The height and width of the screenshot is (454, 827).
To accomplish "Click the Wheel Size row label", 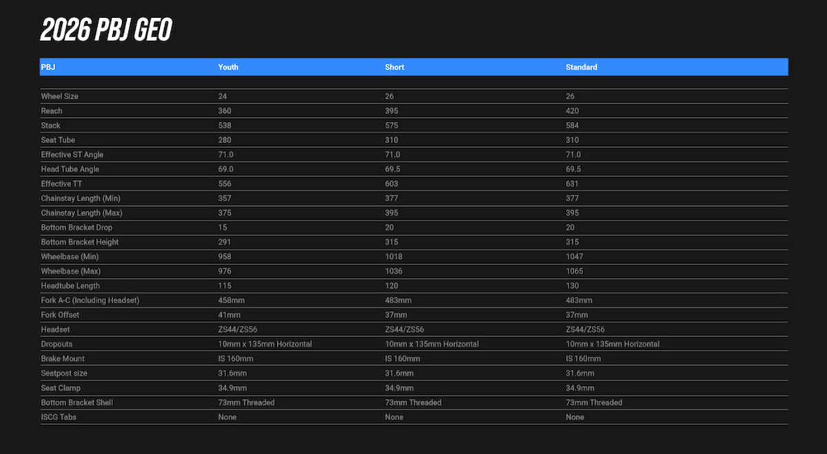I will [x=59, y=96].
